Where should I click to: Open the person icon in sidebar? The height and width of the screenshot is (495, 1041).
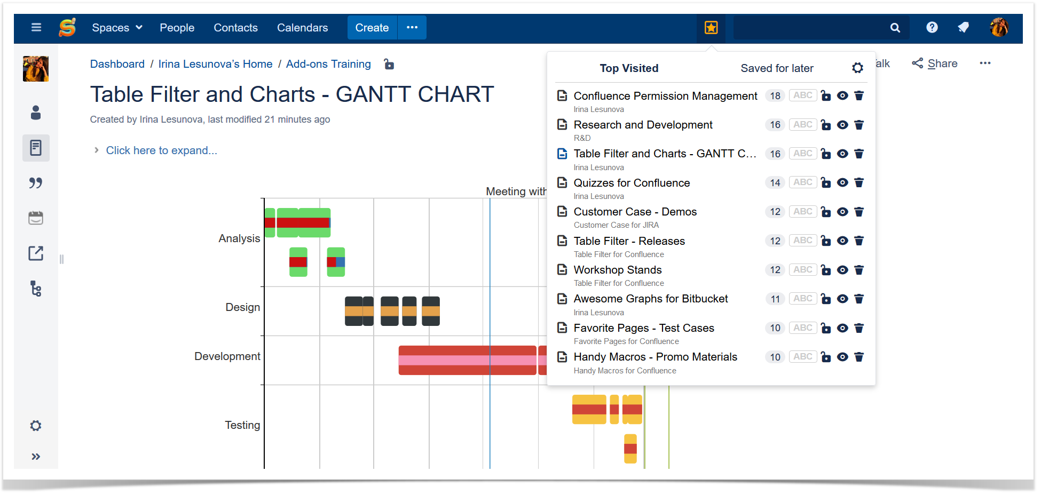36,113
